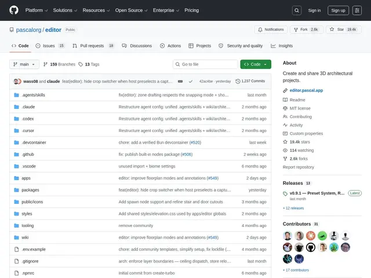This screenshot has height=278, width=371.
Task: Switch to the Actions tab
Action: tap(170, 46)
